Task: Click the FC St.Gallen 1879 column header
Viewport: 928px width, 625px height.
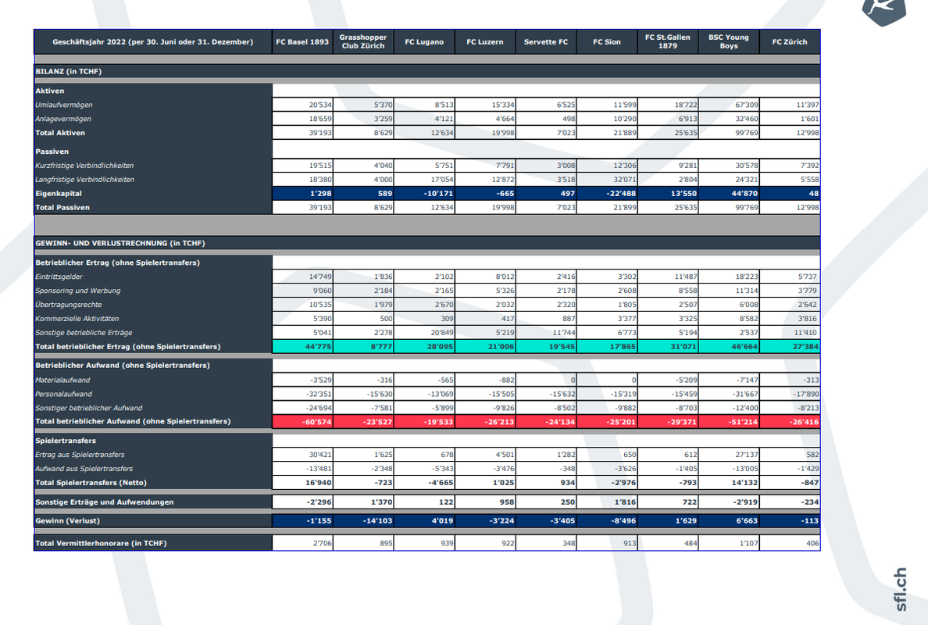Action: pyautogui.click(x=668, y=42)
